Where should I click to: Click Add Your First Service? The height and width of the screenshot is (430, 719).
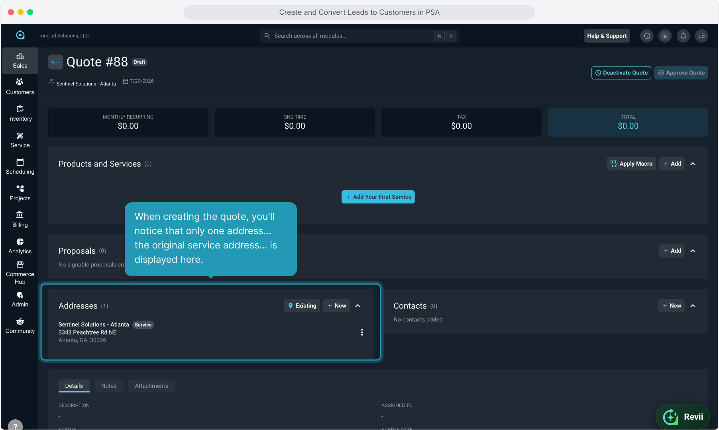point(378,197)
